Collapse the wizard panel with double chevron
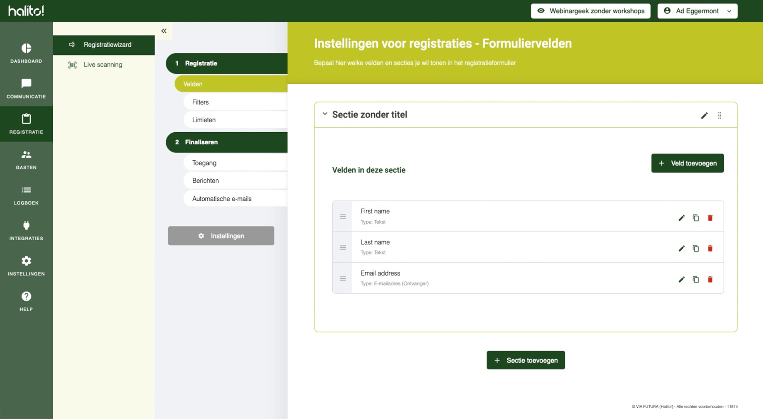This screenshot has height=419, width=763. pos(164,31)
